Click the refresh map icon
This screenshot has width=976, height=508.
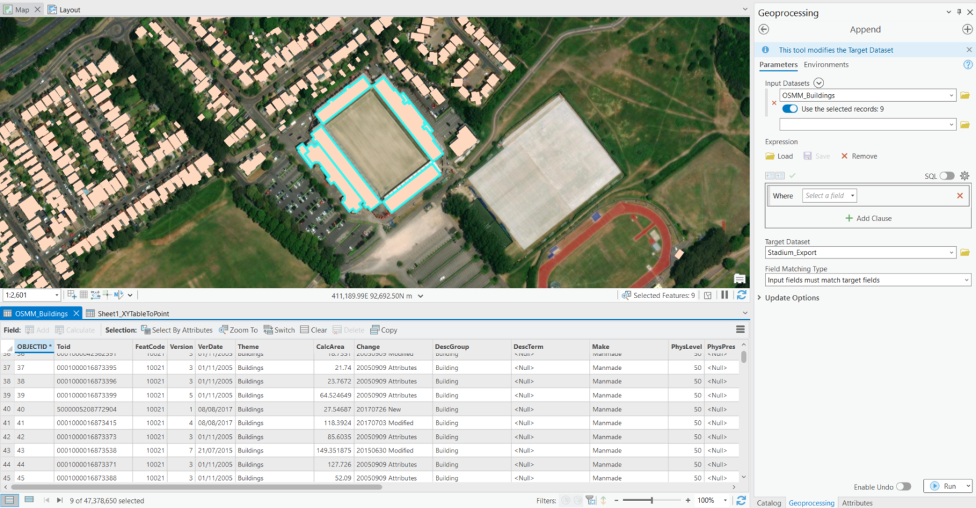pyautogui.click(x=741, y=295)
